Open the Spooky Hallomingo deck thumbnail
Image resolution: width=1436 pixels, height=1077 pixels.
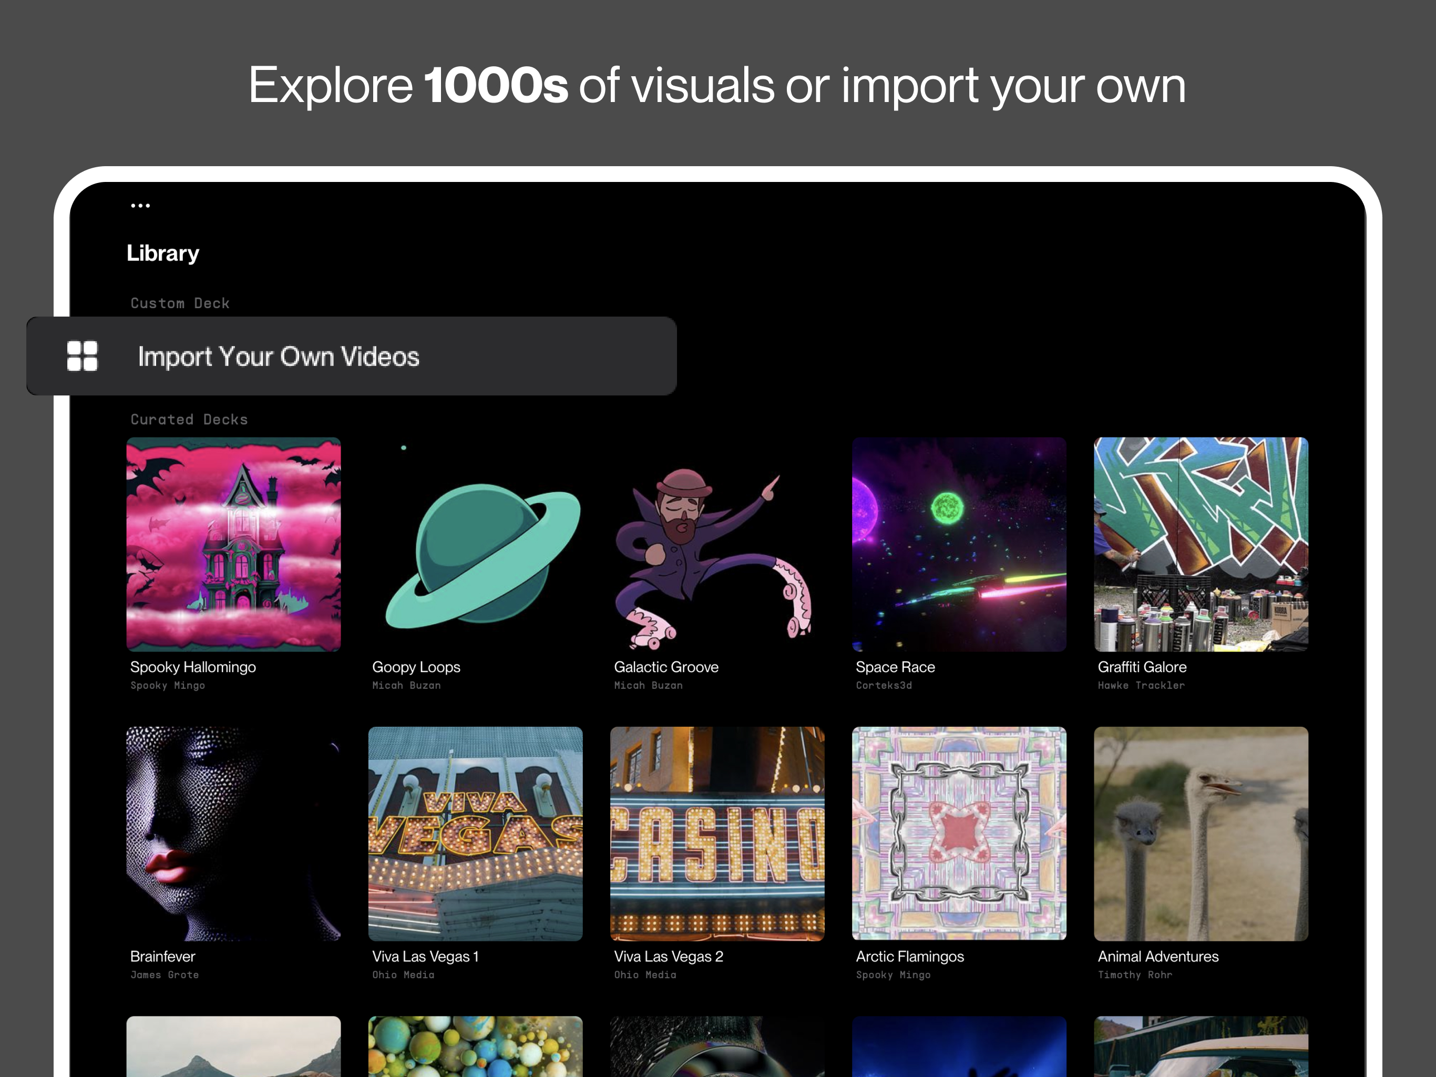tap(234, 544)
